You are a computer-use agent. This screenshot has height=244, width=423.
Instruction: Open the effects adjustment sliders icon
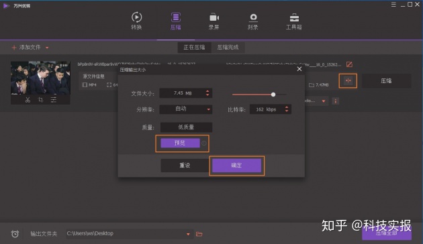54,100
